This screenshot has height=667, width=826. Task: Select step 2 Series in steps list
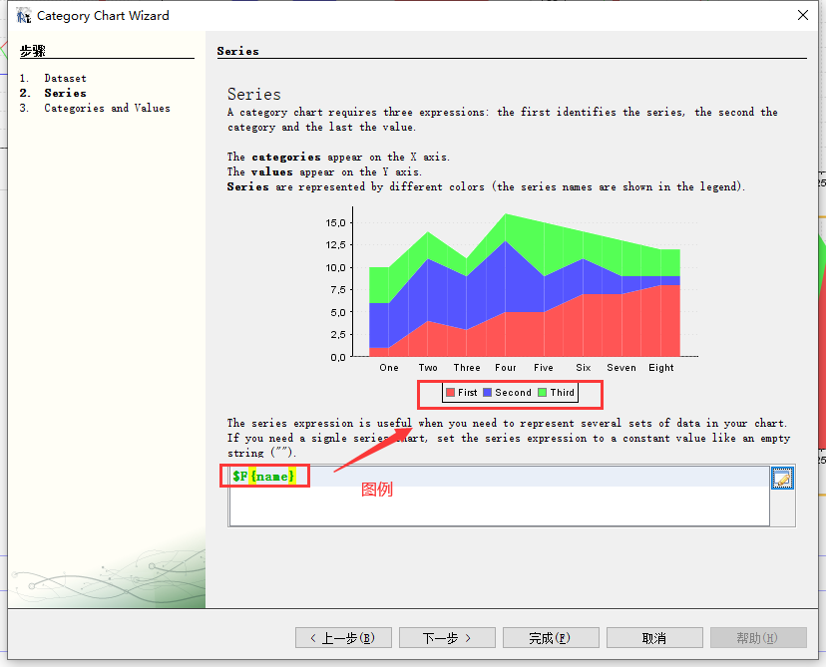coord(65,93)
